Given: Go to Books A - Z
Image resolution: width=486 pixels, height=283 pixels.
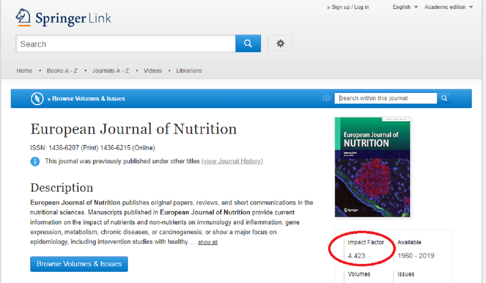Looking at the screenshot, I should pyautogui.click(x=62, y=70).
